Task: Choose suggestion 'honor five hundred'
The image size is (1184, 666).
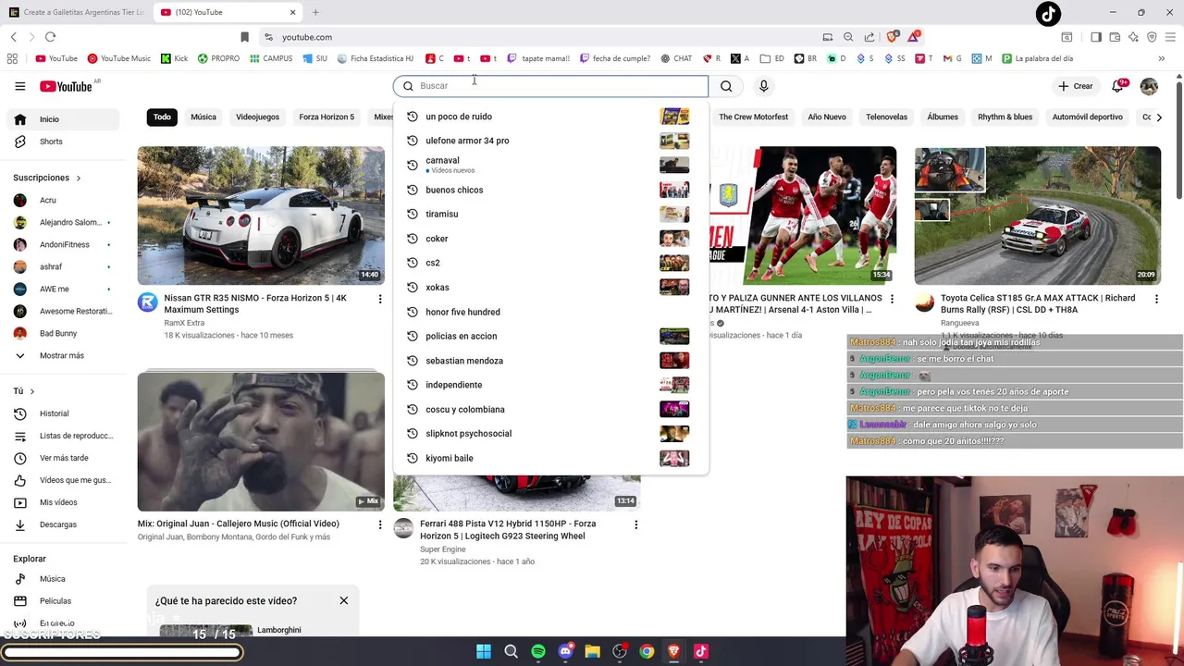Action: 550,312
